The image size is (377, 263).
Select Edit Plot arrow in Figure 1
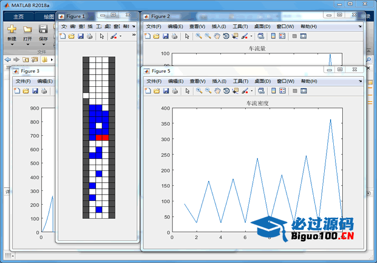[x=102, y=36]
